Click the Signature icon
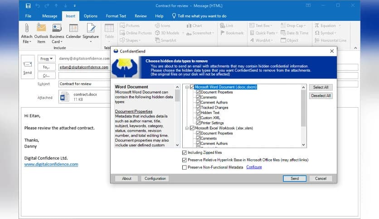This screenshot has width=379, height=219. 91,29
